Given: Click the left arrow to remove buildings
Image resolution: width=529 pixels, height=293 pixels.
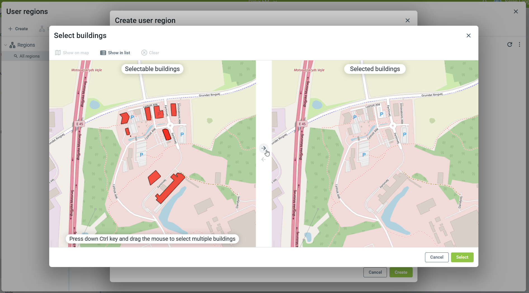Looking at the screenshot, I should (x=263, y=160).
